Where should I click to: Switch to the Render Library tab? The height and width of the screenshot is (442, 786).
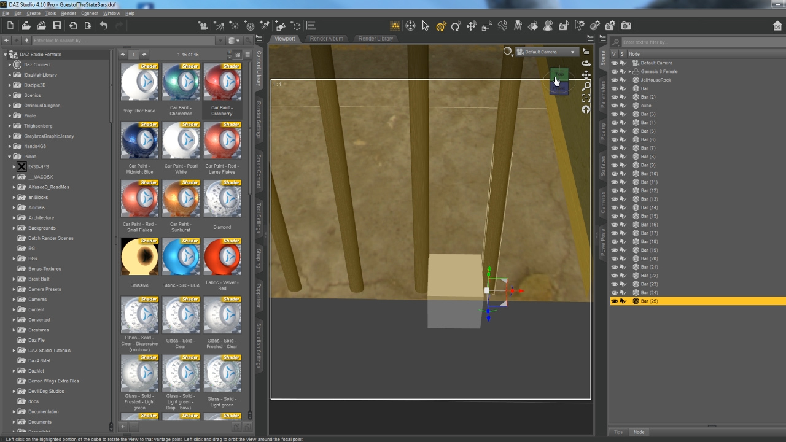[x=376, y=39]
